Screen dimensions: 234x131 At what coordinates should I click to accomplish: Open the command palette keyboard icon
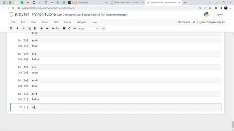point(103,28)
